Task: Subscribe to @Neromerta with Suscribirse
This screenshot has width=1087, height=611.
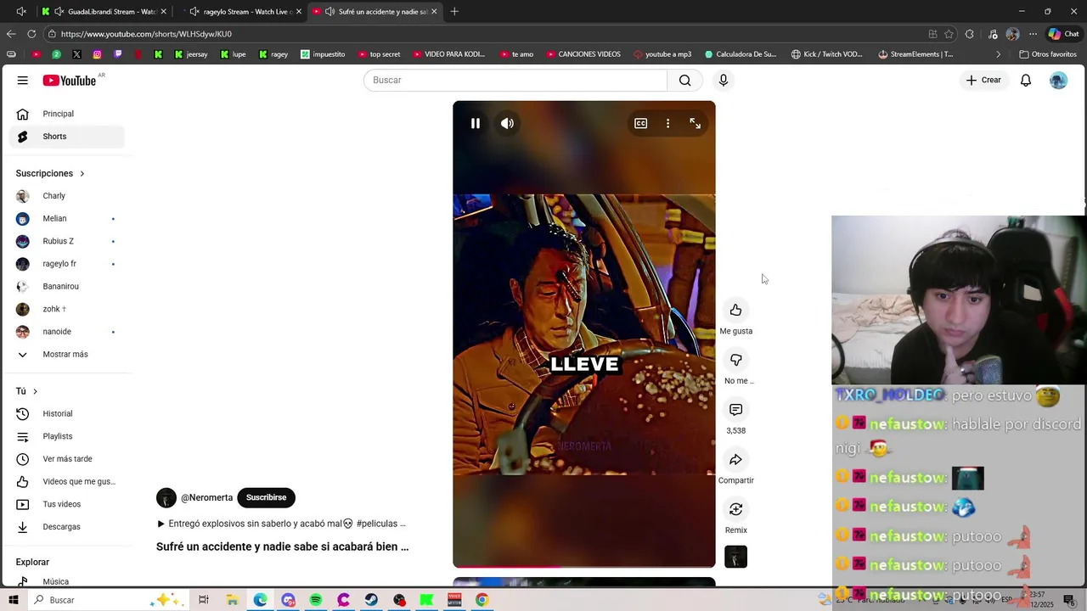Action: (266, 497)
